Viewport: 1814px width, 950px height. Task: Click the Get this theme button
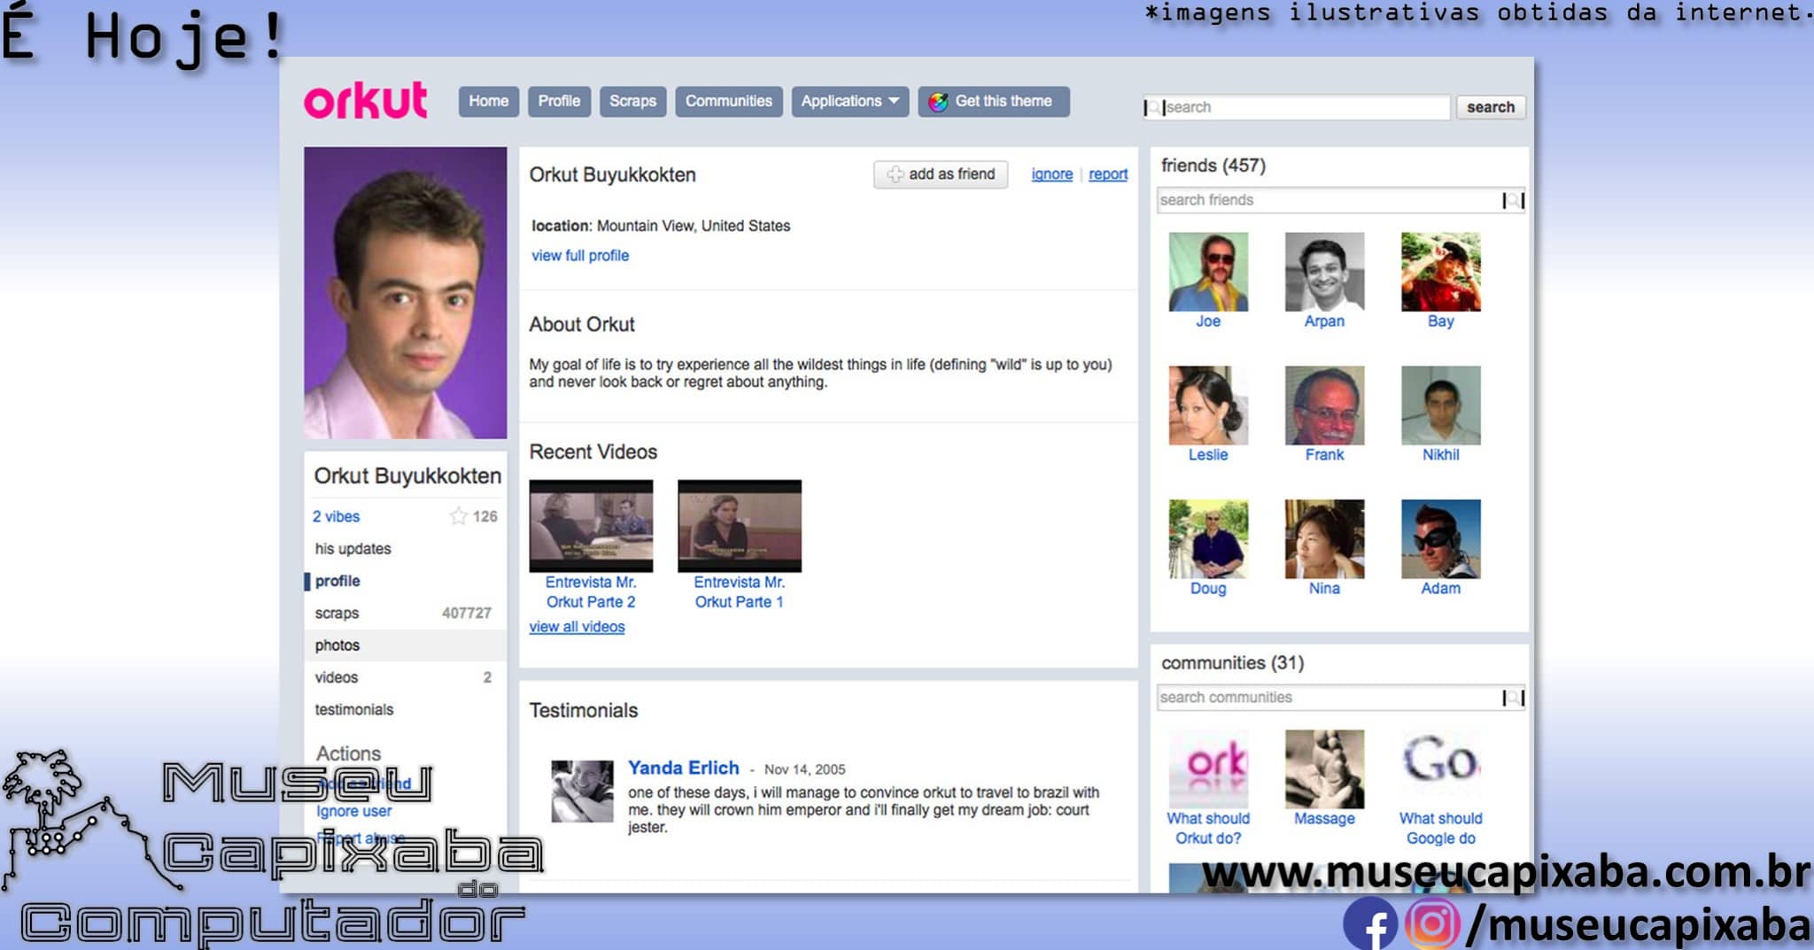click(993, 101)
